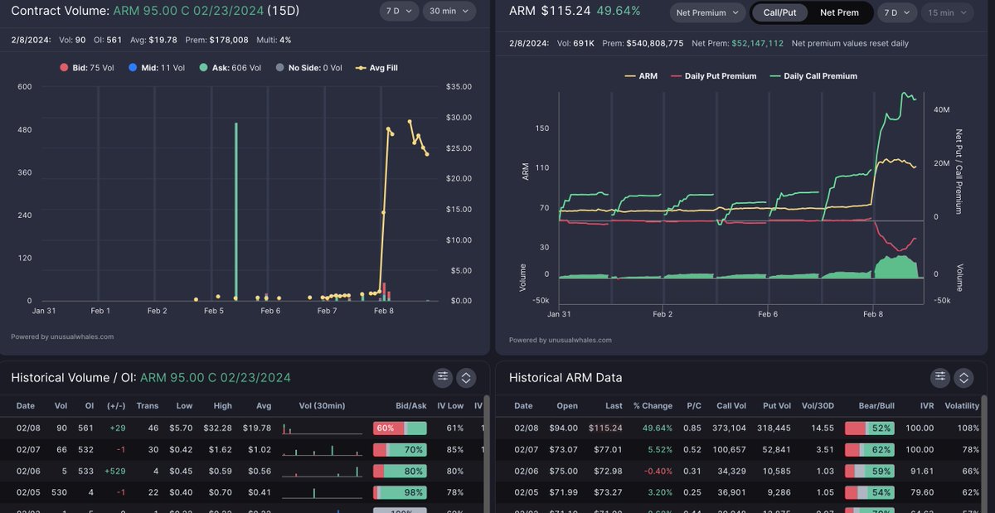Sort ARM data by Vol/30D column
This screenshot has width=995, height=513.
click(x=819, y=406)
